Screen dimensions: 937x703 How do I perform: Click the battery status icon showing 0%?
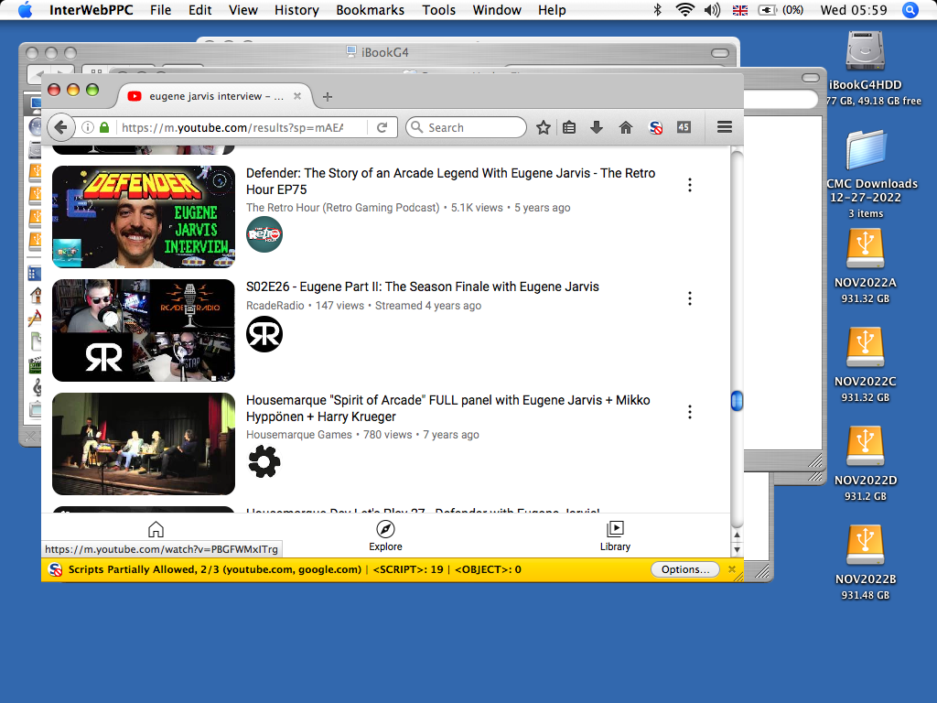(x=780, y=10)
